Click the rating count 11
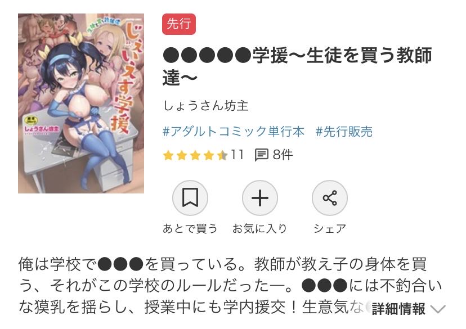Image resolution: width=466 pixels, height=329 pixels. pos(237,155)
